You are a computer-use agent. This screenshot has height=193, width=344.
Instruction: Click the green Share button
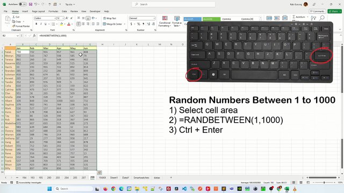click(334, 11)
